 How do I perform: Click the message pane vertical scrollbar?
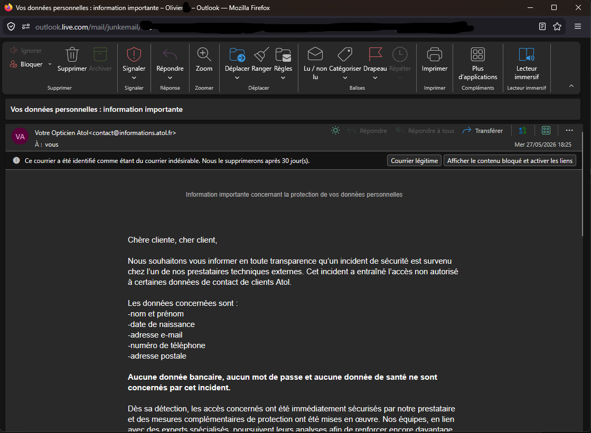[x=583, y=185]
